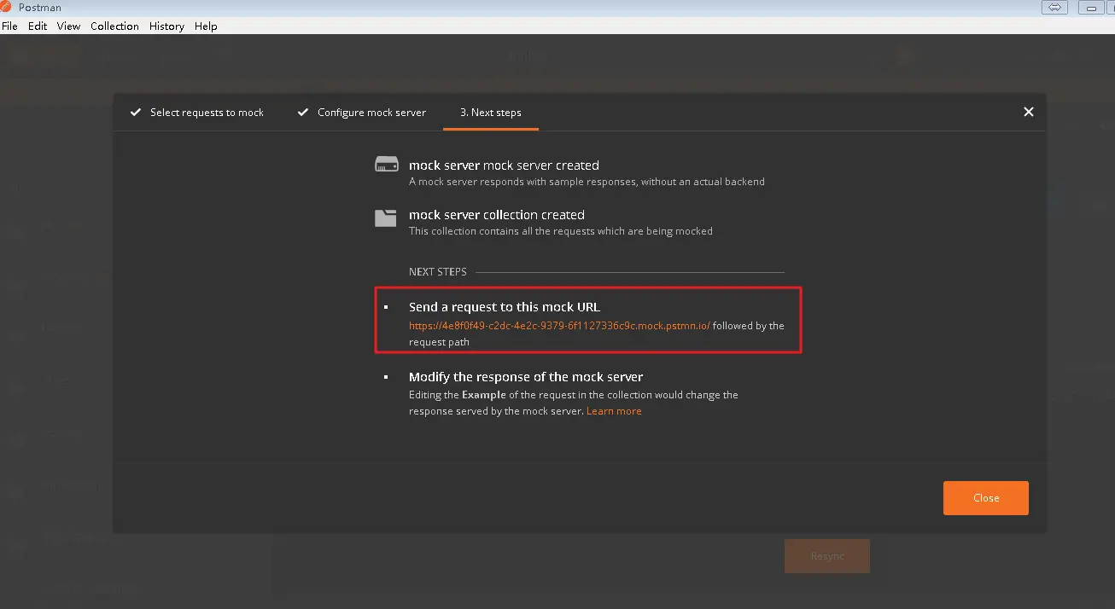Open the Help menu
1115x609 pixels.
pos(206,26)
